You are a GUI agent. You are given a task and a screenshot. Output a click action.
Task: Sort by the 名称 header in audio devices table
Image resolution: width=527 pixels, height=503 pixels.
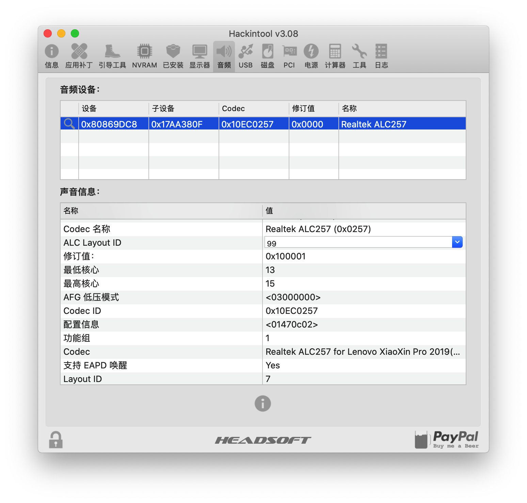tap(402, 109)
